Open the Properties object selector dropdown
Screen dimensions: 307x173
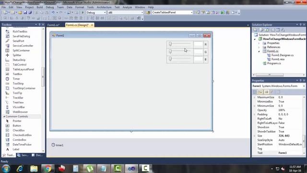click(x=304, y=86)
